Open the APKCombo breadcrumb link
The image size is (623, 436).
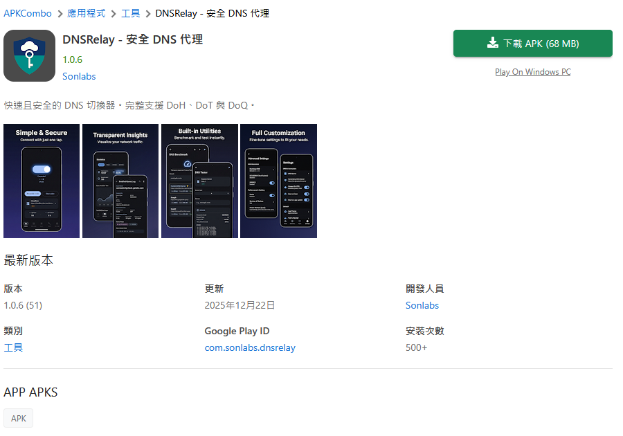point(28,13)
